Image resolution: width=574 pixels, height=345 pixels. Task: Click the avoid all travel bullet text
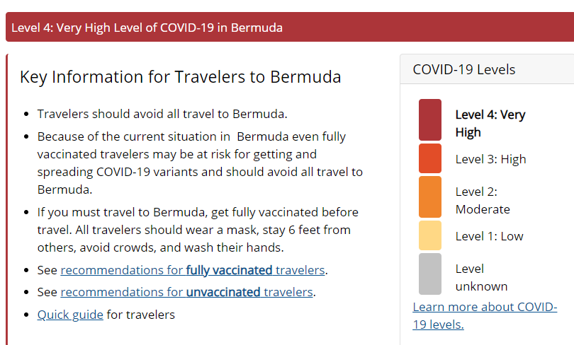[x=162, y=114]
